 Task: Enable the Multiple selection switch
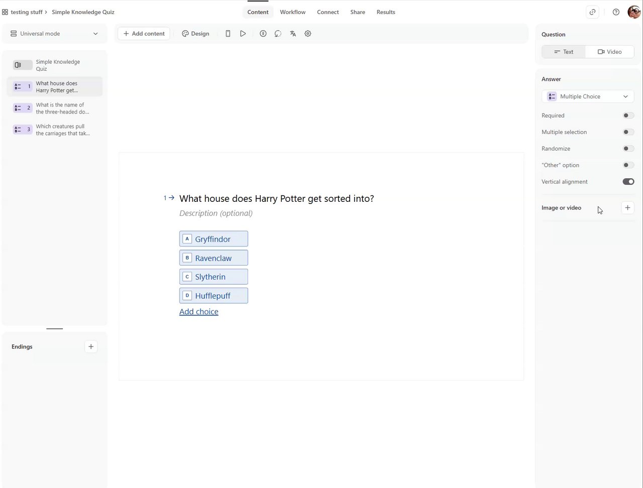[628, 132]
